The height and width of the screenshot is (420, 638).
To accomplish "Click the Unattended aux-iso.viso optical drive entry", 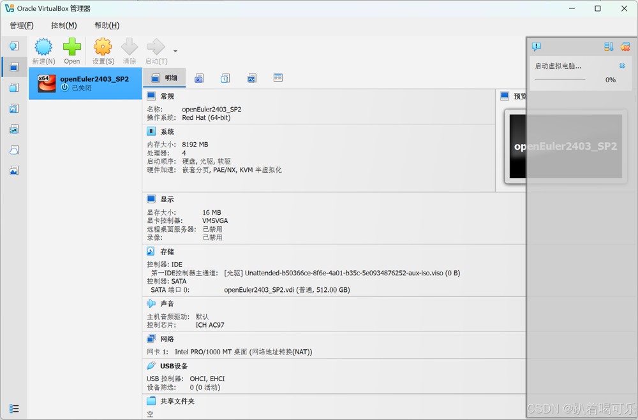I will (x=342, y=273).
